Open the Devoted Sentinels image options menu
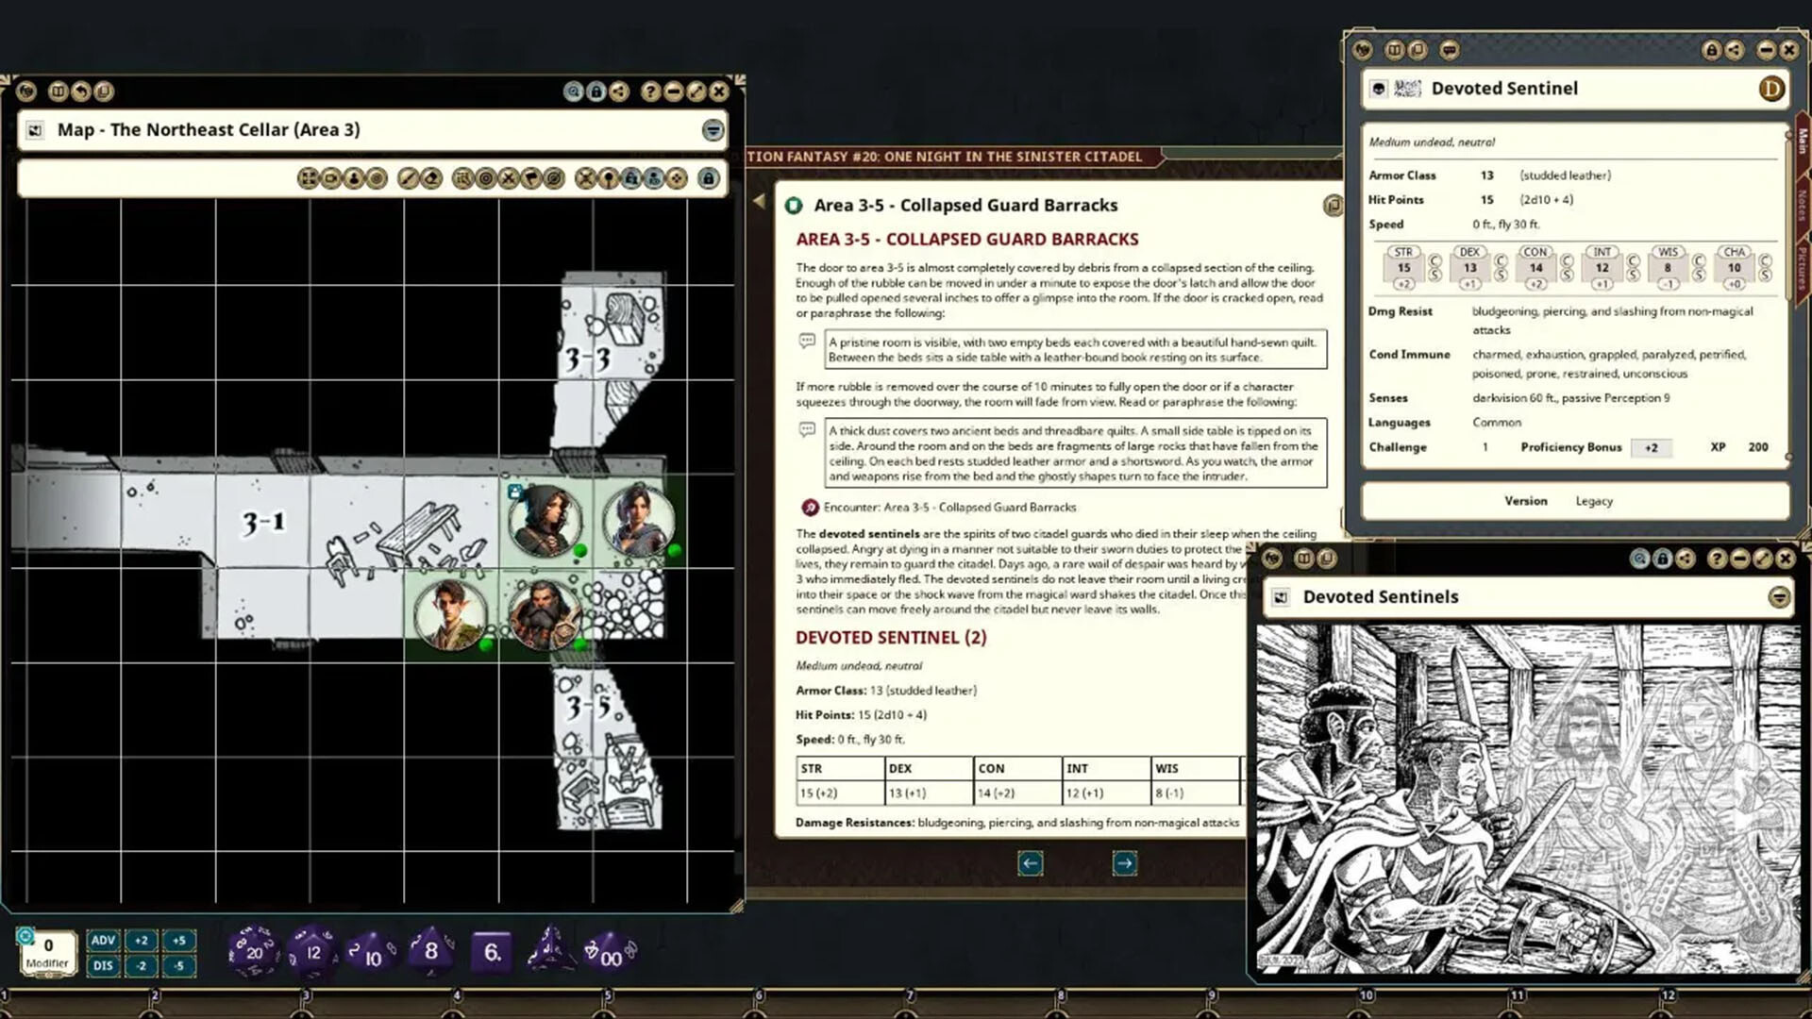The height and width of the screenshot is (1019, 1812). (x=1779, y=596)
